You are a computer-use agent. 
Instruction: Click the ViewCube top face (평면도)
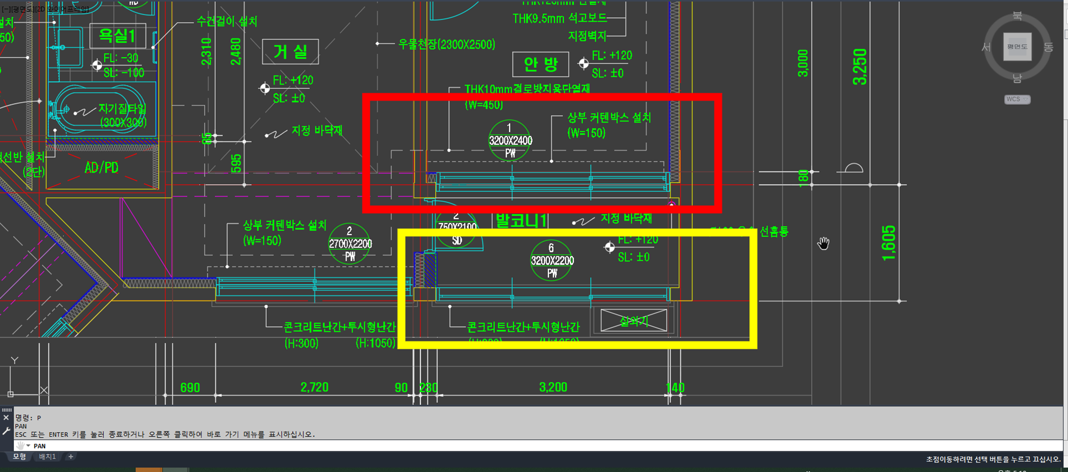click(x=1017, y=47)
